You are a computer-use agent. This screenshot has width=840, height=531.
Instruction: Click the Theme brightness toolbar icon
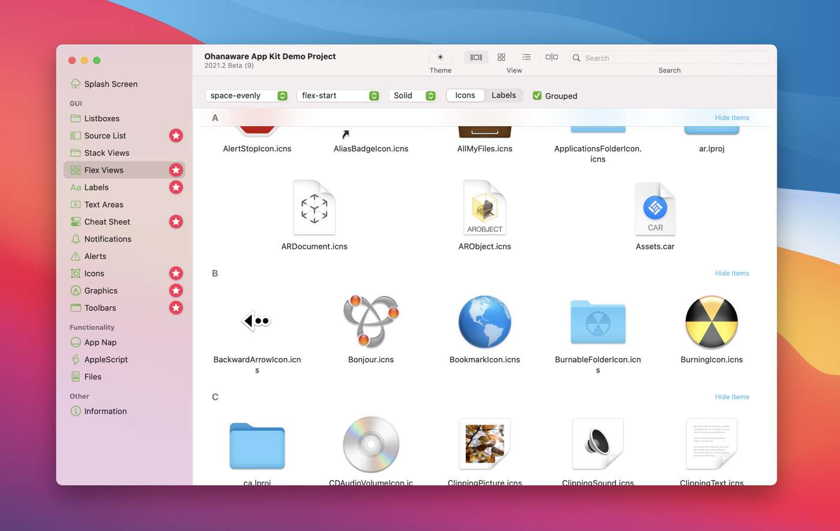(x=440, y=57)
